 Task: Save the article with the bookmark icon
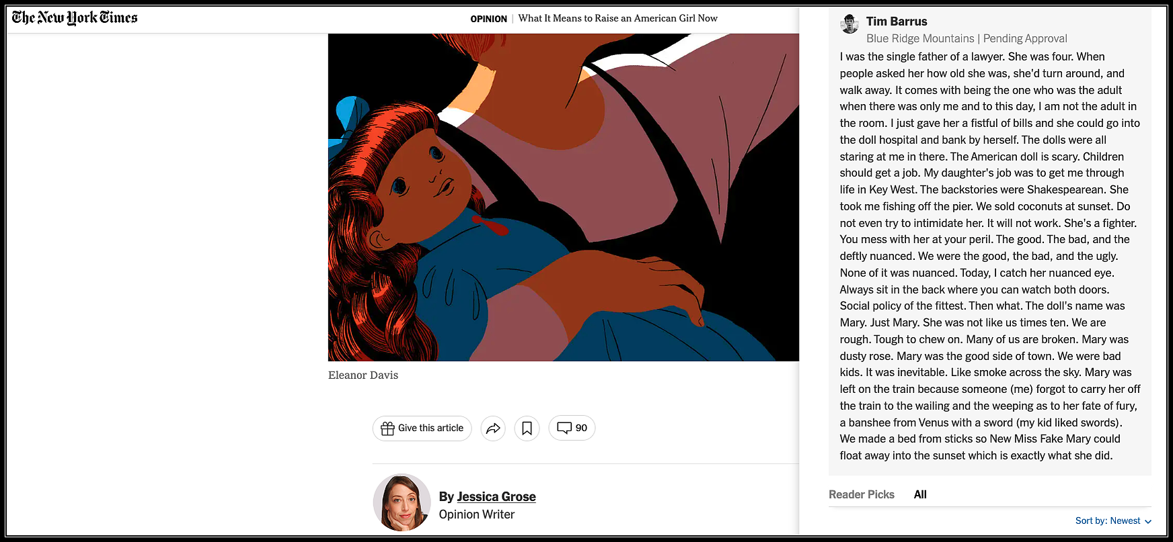coord(527,428)
